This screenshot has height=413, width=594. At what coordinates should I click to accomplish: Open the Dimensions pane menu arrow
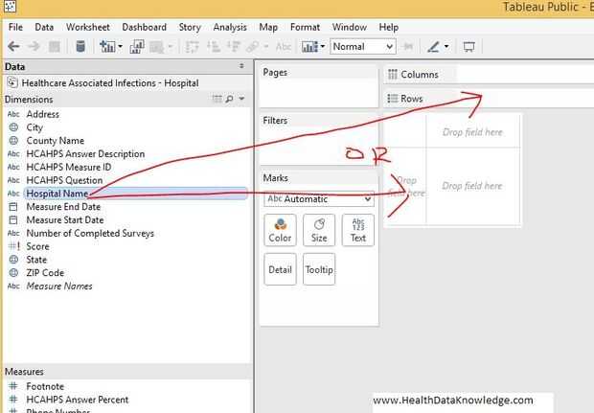pos(241,99)
